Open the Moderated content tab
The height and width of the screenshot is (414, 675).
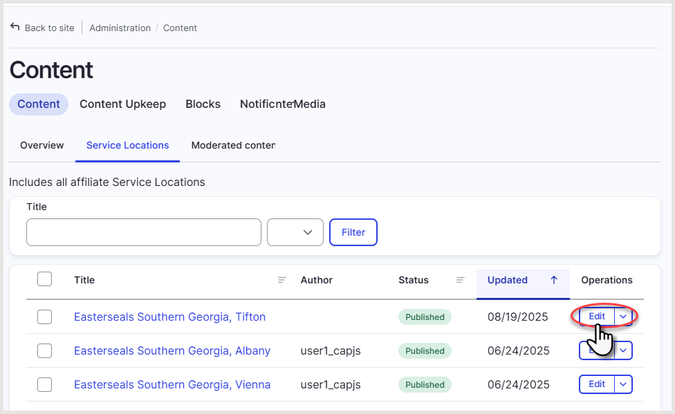pos(233,145)
